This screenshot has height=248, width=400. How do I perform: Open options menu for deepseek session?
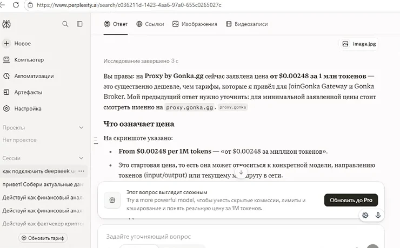point(82,171)
